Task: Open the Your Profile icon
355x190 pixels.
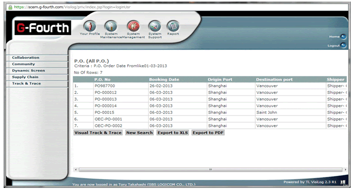Action: point(90,26)
